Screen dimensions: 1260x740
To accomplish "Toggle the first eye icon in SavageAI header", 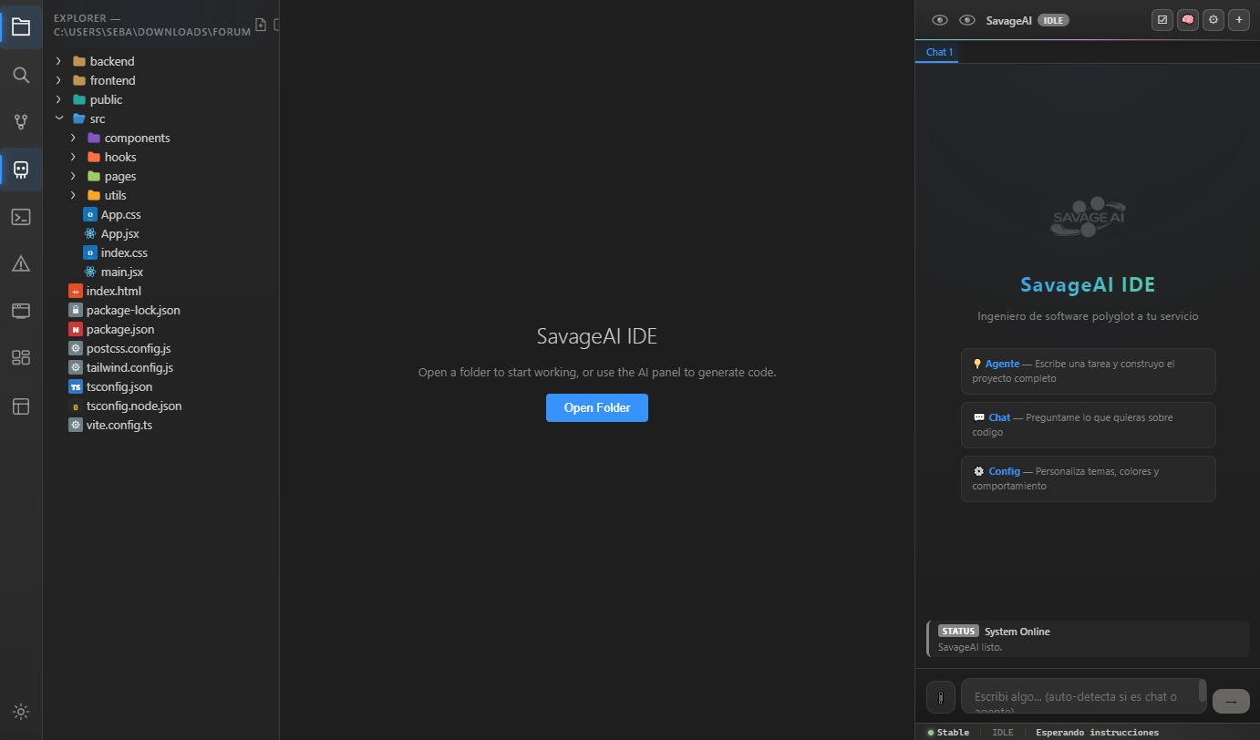I will [x=940, y=19].
